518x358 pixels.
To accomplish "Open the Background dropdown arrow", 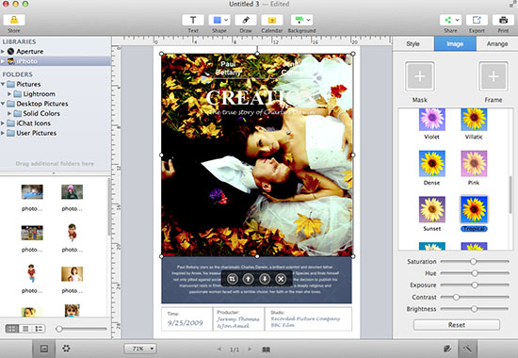I will (308, 20).
